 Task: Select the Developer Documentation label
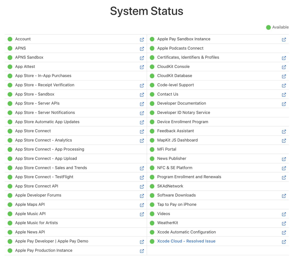point(182,103)
